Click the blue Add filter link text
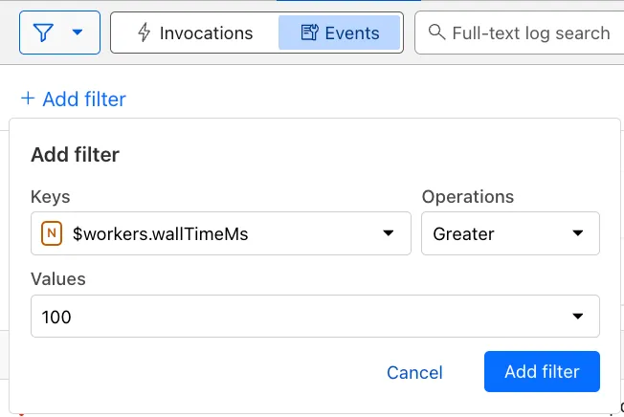 click(x=83, y=99)
